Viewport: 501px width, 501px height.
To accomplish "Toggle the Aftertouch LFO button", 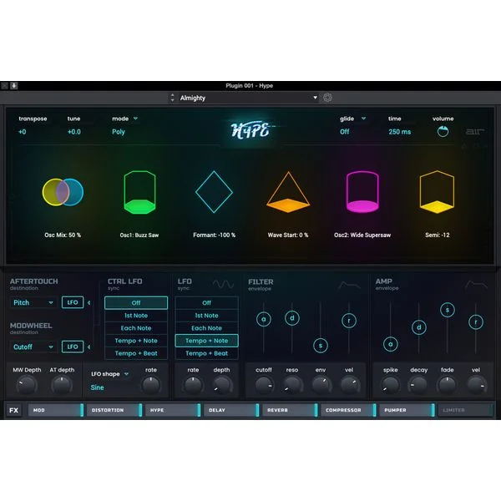I will click(73, 302).
